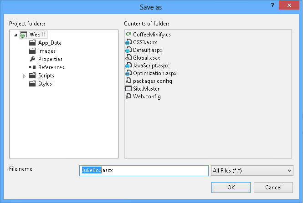Click the Properties wrench icon
This screenshot has width=303, height=203.
tap(32, 59)
